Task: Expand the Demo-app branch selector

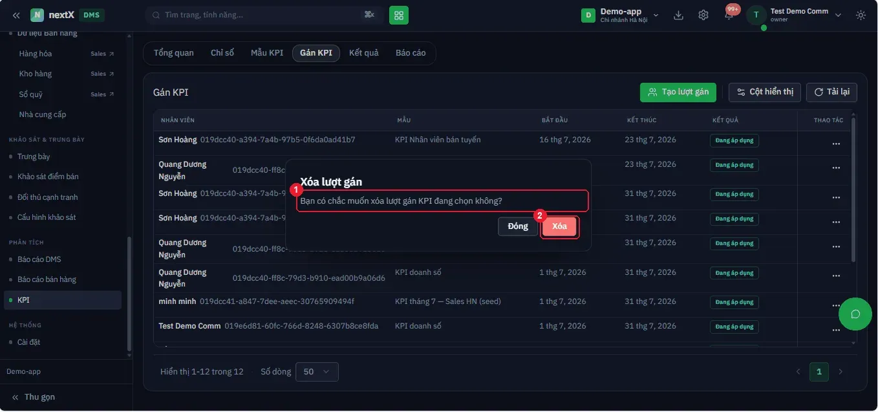Action: pos(621,15)
